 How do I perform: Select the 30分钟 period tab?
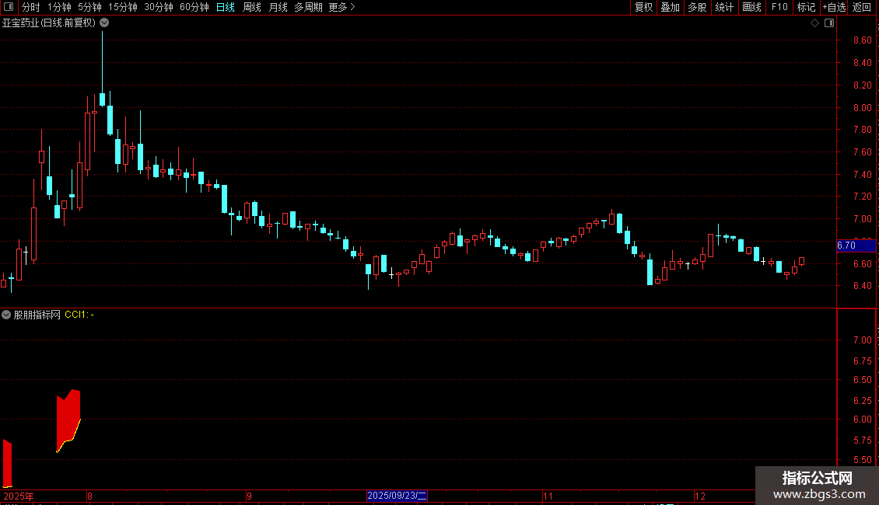pyautogui.click(x=158, y=7)
